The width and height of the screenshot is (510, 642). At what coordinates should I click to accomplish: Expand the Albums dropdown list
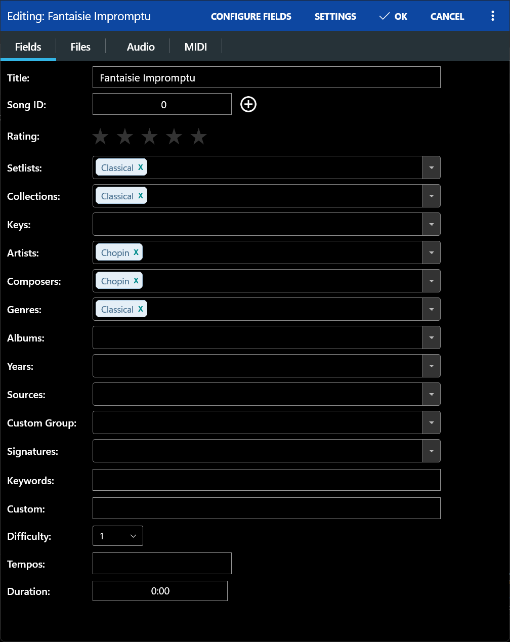431,337
